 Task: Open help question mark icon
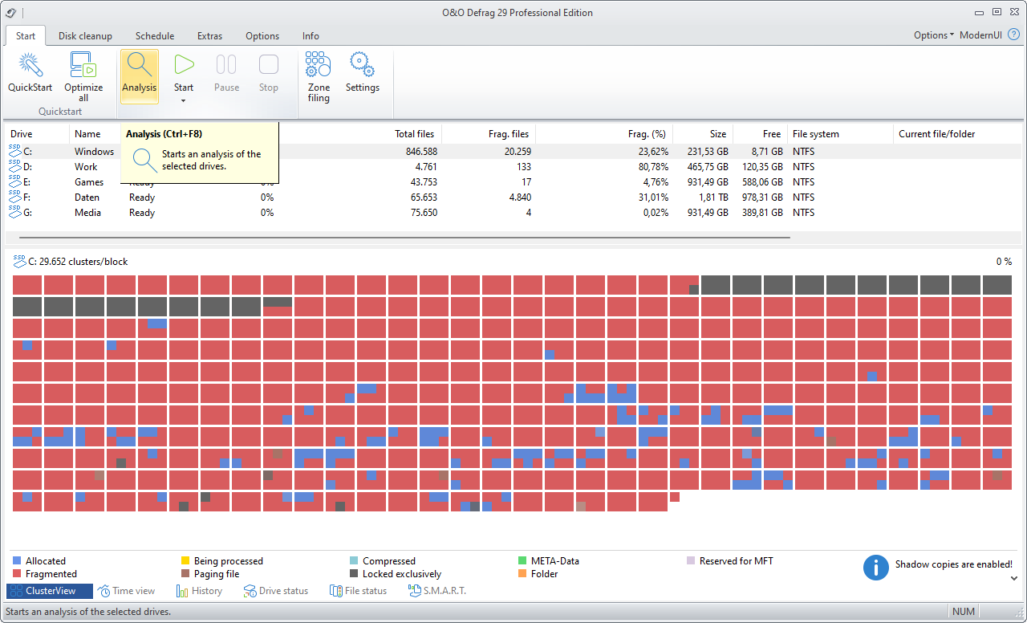pos(1013,35)
